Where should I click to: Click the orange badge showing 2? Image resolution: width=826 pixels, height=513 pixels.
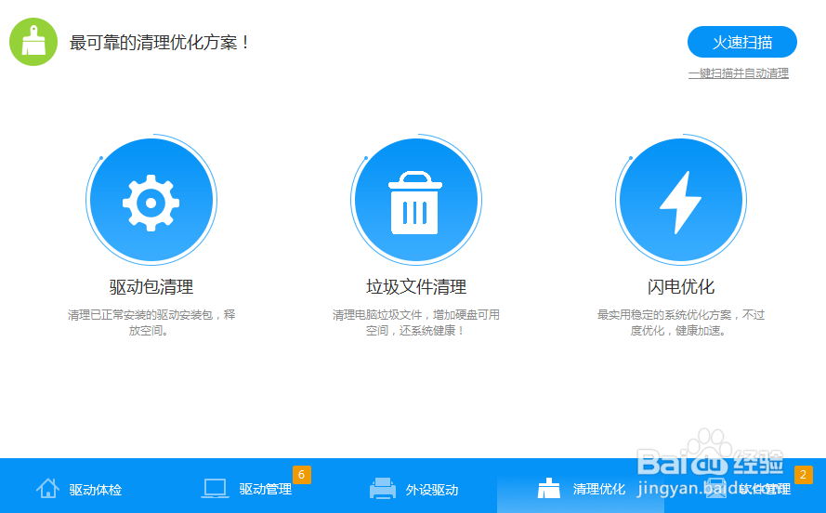(x=803, y=475)
